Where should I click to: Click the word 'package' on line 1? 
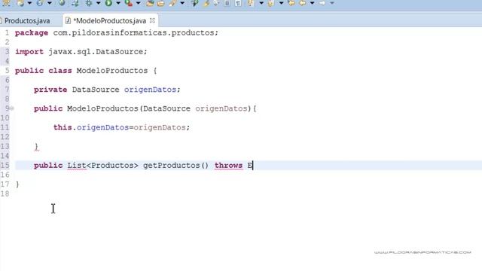point(32,32)
